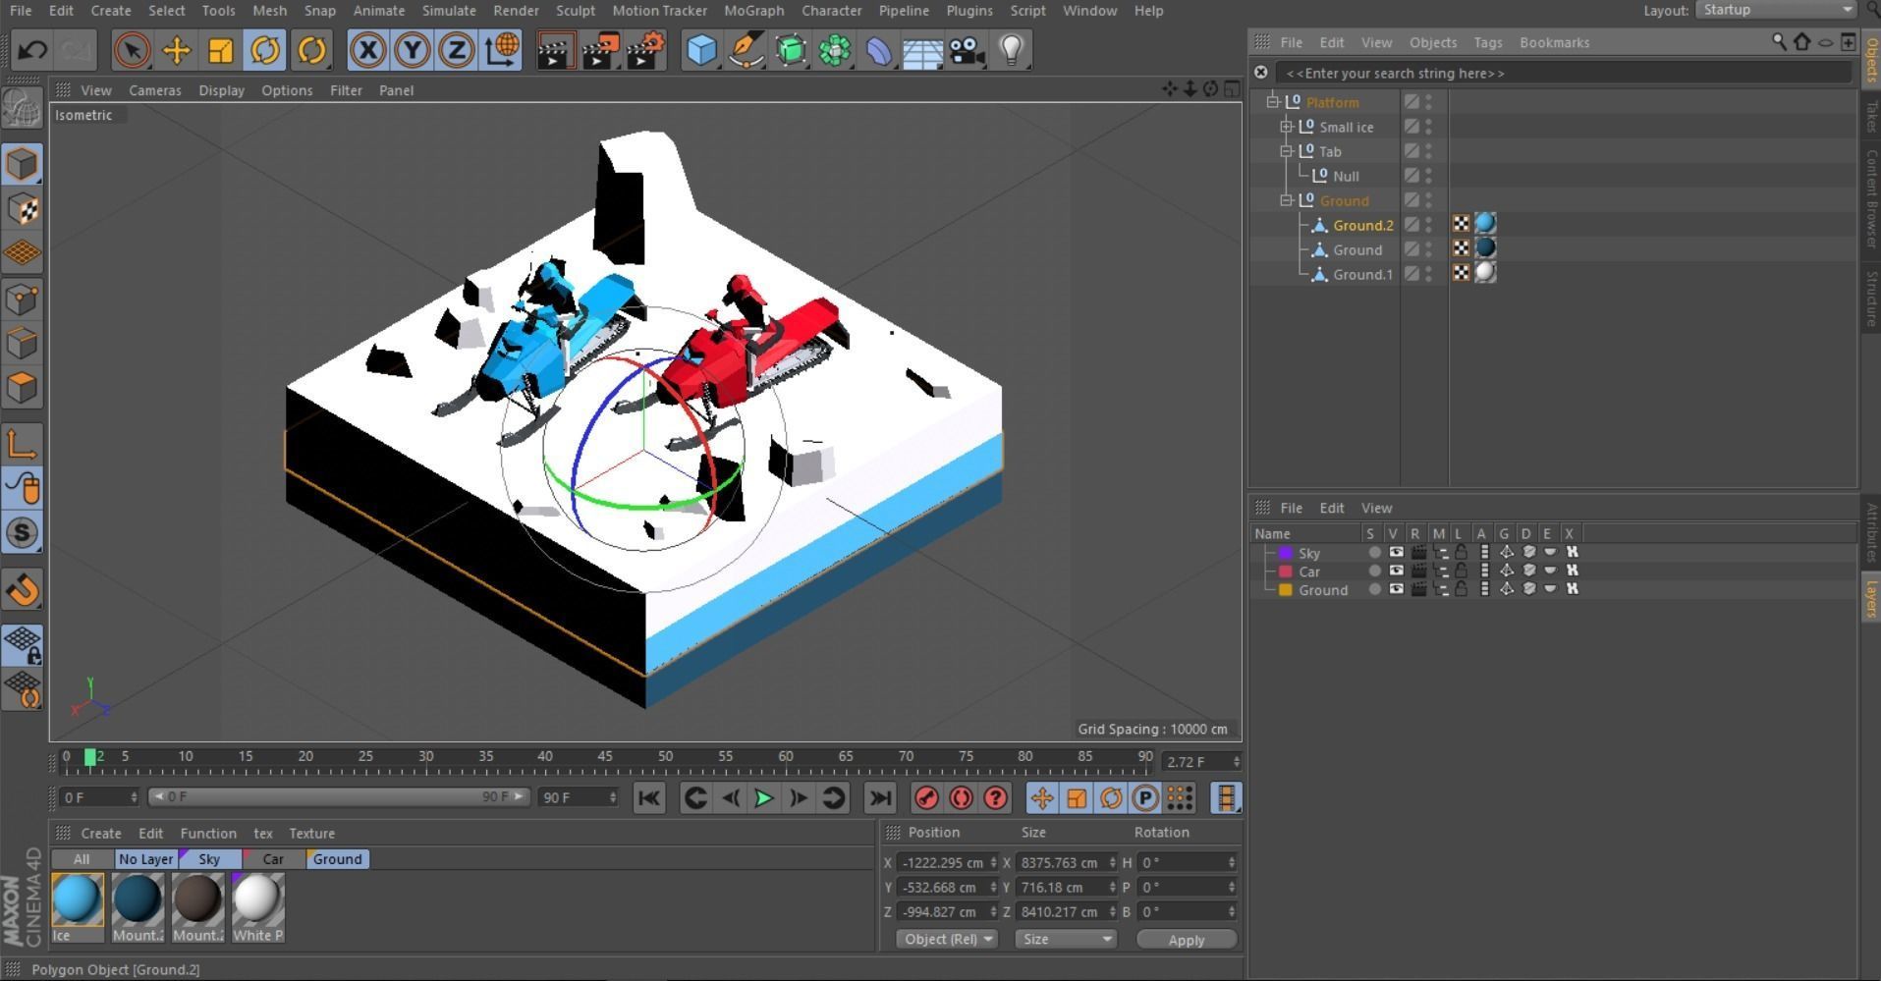
Task: Toggle Position keyframe recording icon
Action: [x=1042, y=798]
